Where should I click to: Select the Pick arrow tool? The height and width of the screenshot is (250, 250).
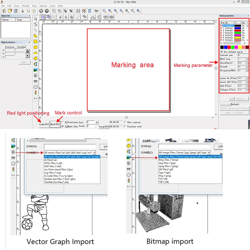pos(36,19)
